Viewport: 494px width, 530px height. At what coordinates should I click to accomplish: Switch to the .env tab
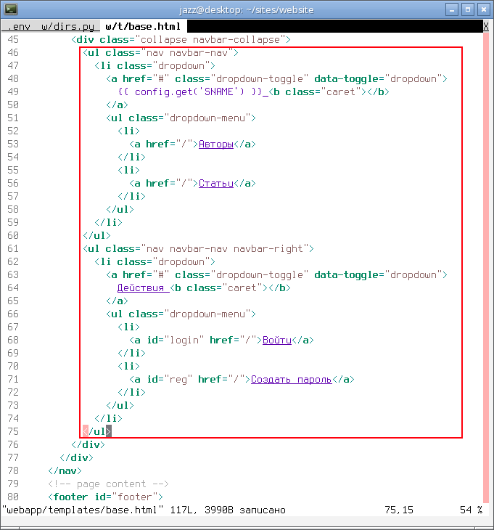click(x=18, y=26)
